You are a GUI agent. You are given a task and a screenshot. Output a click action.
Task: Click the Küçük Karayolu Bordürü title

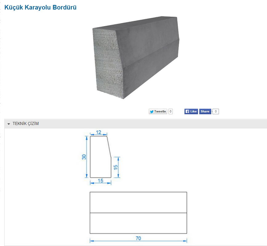(40, 7)
